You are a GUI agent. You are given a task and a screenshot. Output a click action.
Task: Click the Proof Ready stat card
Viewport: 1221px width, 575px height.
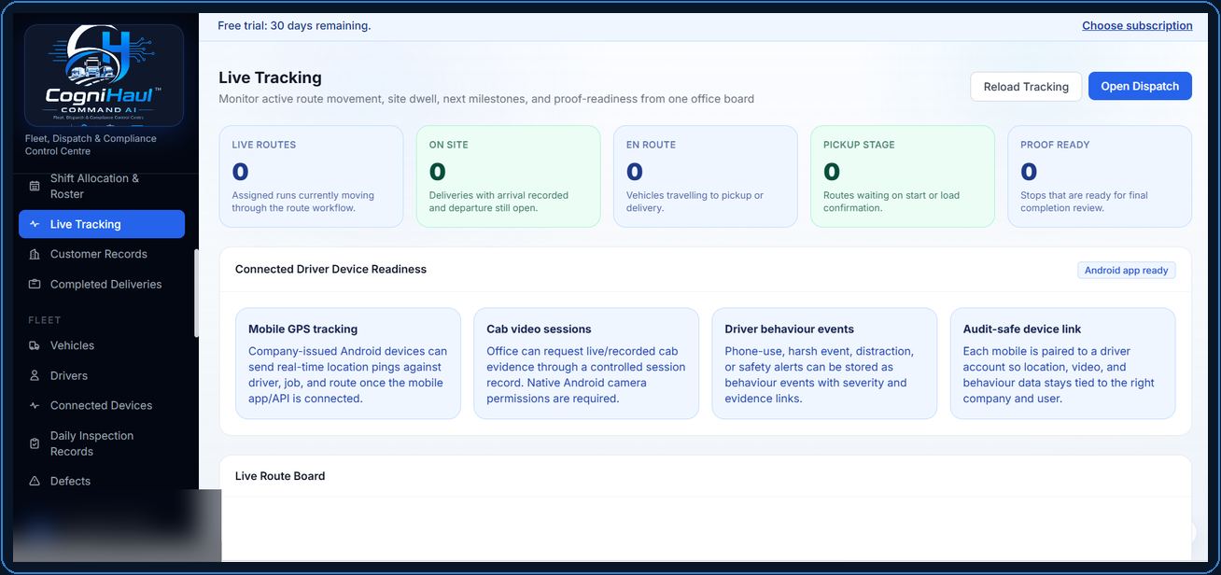[x=1100, y=176]
